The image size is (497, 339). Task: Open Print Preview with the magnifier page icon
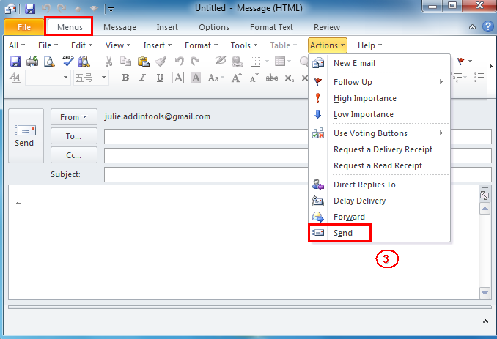(x=49, y=62)
